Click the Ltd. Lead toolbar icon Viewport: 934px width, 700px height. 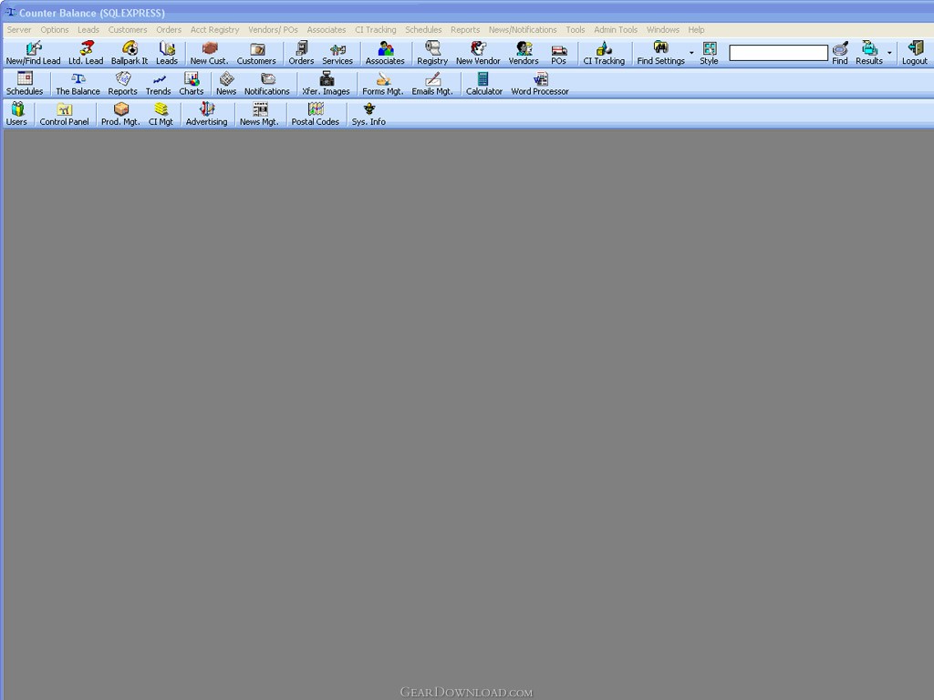86,53
